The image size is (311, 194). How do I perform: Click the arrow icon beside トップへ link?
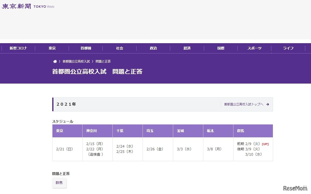pos(268,104)
